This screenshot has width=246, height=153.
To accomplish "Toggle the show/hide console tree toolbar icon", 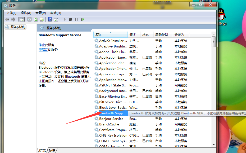I will [x=21, y=20].
